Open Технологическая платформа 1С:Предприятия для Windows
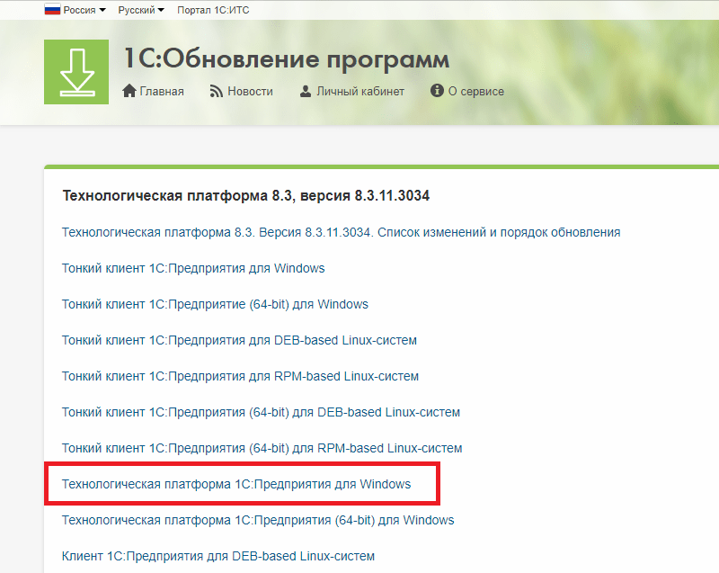Screen dimensions: 719x573 236,484
